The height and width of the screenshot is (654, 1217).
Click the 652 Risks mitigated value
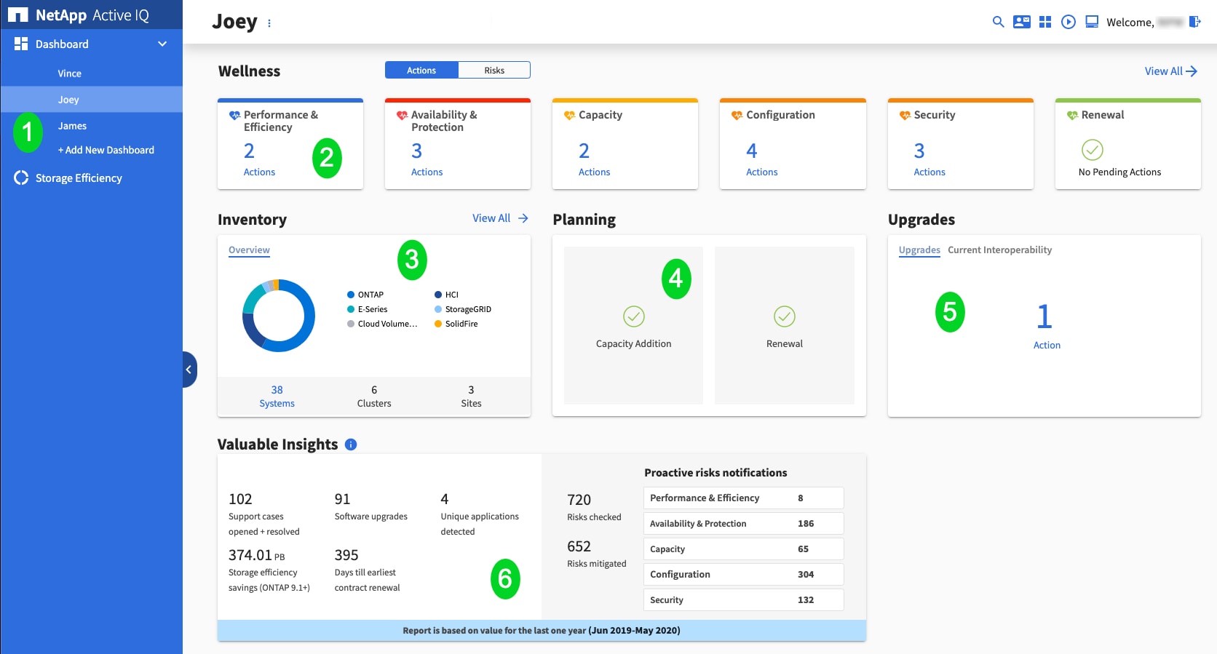pyautogui.click(x=579, y=546)
